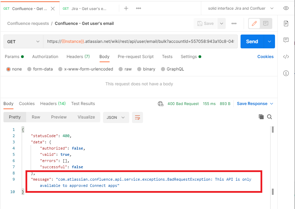Select the form-data body type
Screen dimensions: 295x209
pos(29,69)
